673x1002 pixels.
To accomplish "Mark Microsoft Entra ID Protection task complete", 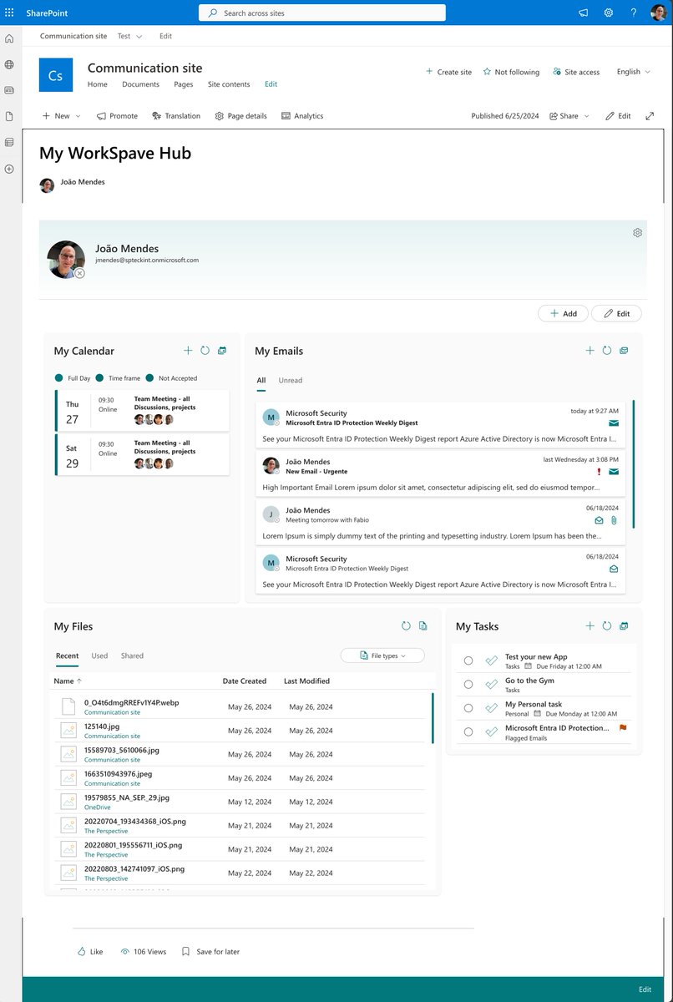I will tap(468, 731).
